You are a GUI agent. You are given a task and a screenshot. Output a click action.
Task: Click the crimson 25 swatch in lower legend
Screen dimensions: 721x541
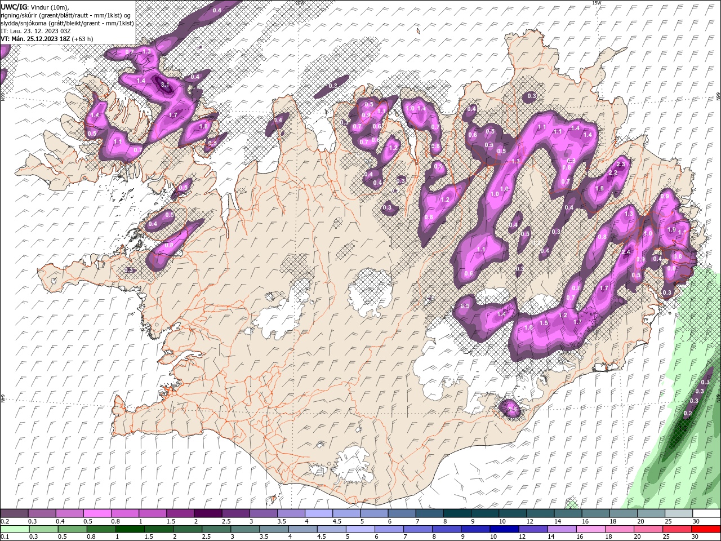pyautogui.click(x=678, y=529)
